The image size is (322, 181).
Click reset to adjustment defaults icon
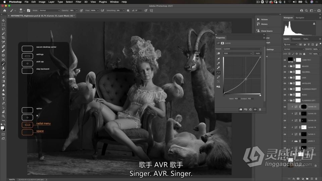tap(250, 110)
